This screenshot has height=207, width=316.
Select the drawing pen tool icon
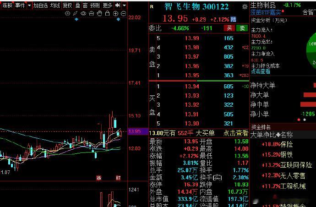tap(75, 13)
